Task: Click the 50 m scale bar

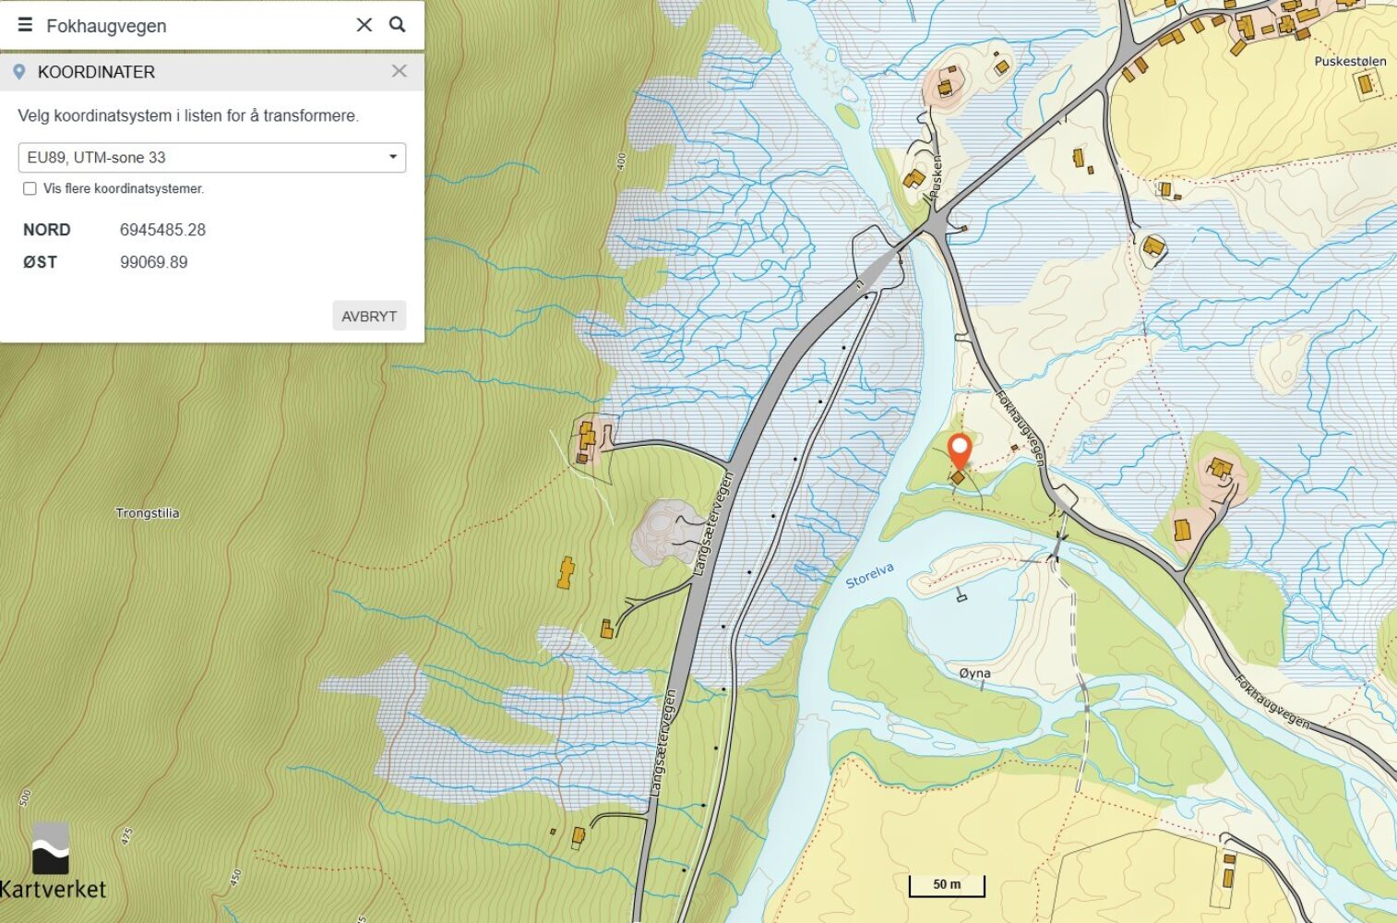Action: pyautogui.click(x=947, y=885)
